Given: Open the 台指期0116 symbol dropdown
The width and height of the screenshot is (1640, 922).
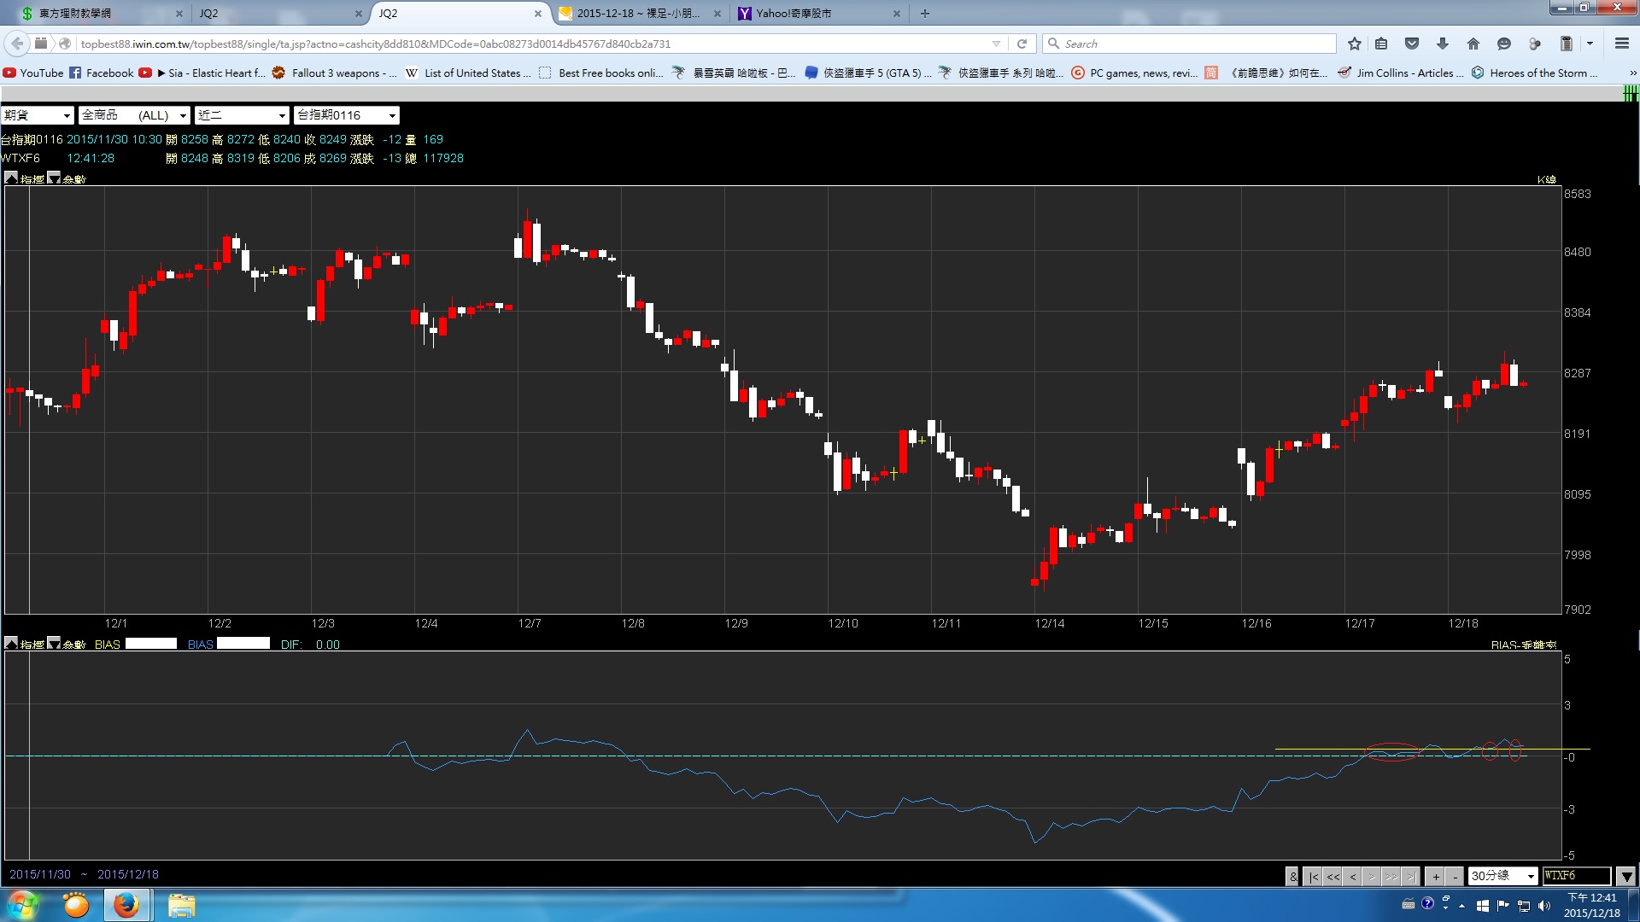Looking at the screenshot, I should [x=346, y=115].
